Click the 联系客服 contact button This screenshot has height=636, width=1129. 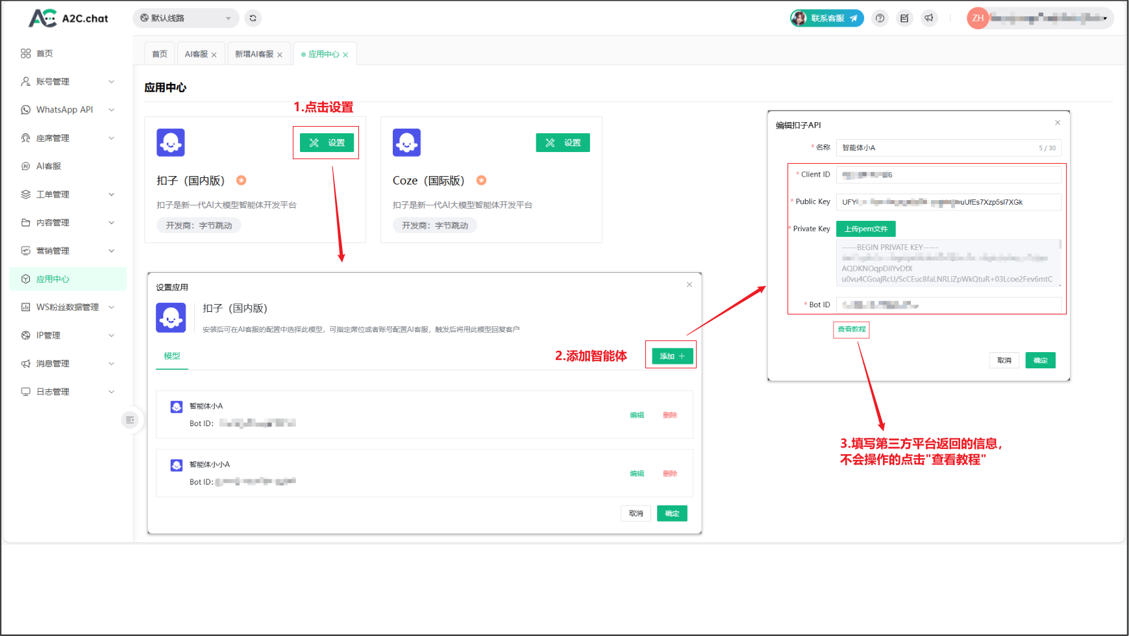click(x=826, y=18)
